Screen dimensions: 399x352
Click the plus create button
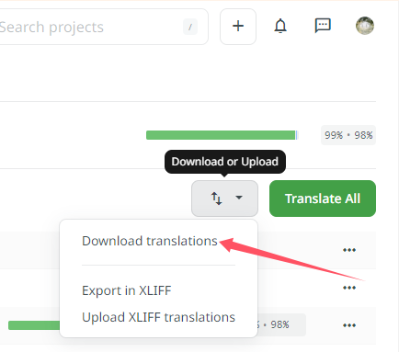238,27
